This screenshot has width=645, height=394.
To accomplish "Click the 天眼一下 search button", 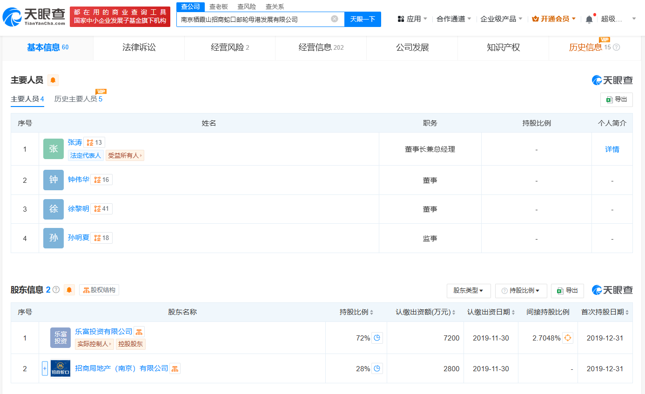I will tap(363, 19).
